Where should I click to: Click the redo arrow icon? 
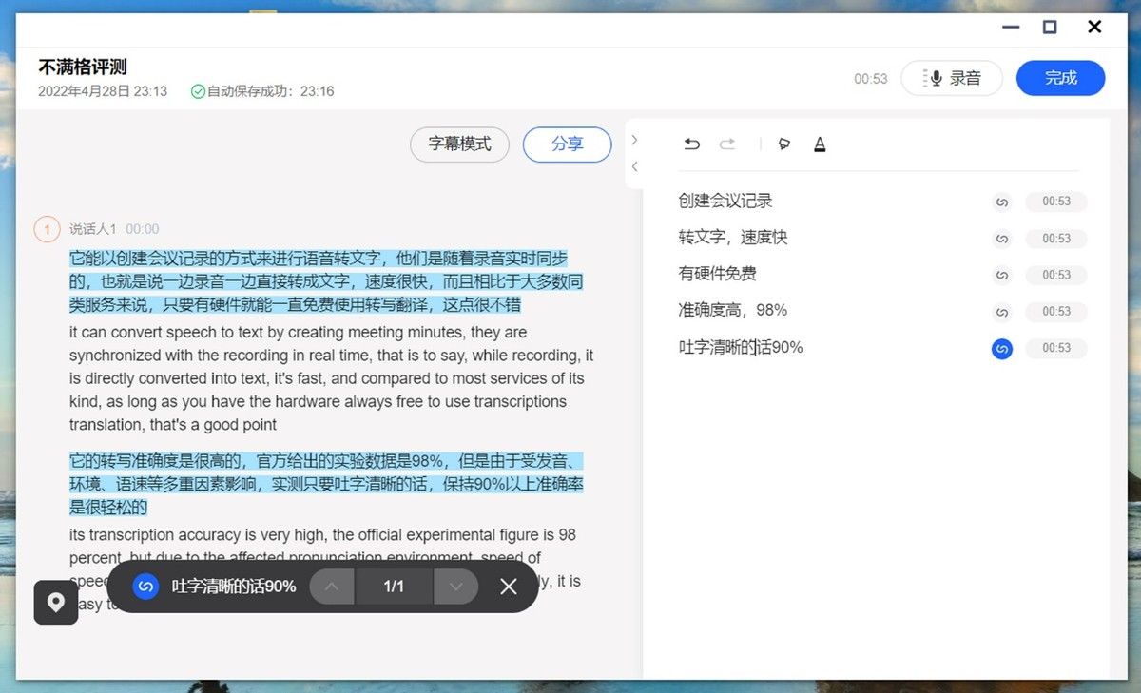727,144
